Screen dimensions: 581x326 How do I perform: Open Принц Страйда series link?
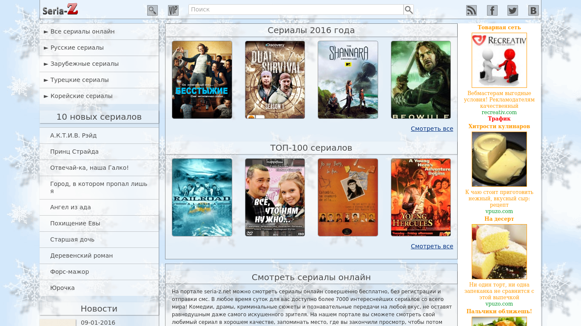pyautogui.click(x=99, y=152)
